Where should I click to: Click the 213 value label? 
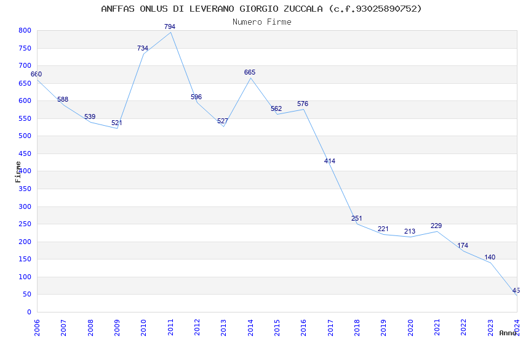(x=410, y=231)
